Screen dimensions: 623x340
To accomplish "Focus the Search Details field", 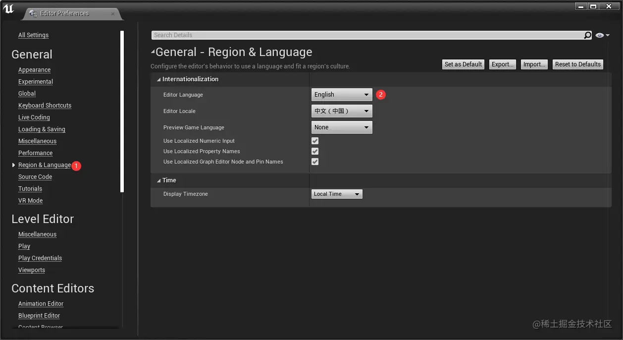I will coord(367,35).
